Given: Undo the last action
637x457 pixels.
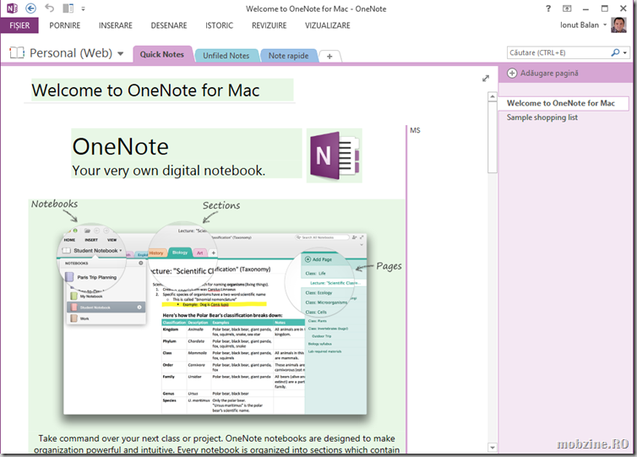Looking at the screenshot, I should click(50, 8).
